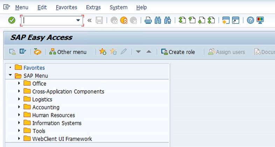The width and height of the screenshot is (275, 147).
Task: Select the Logistics tree entry
Action: click(42, 99)
